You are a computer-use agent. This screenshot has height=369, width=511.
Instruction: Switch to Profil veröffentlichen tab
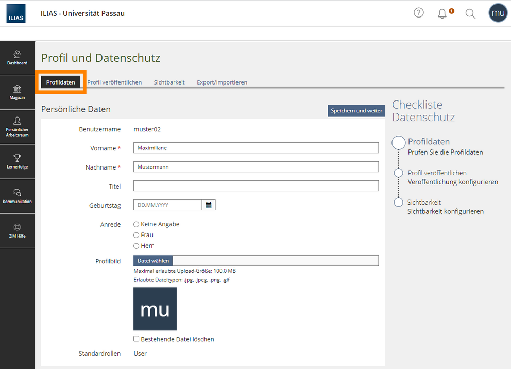pyautogui.click(x=114, y=82)
